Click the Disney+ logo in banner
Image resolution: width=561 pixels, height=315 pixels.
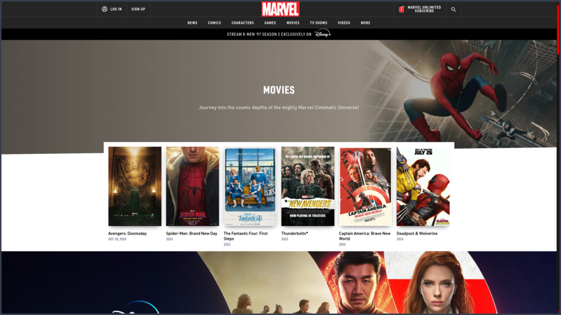323,34
